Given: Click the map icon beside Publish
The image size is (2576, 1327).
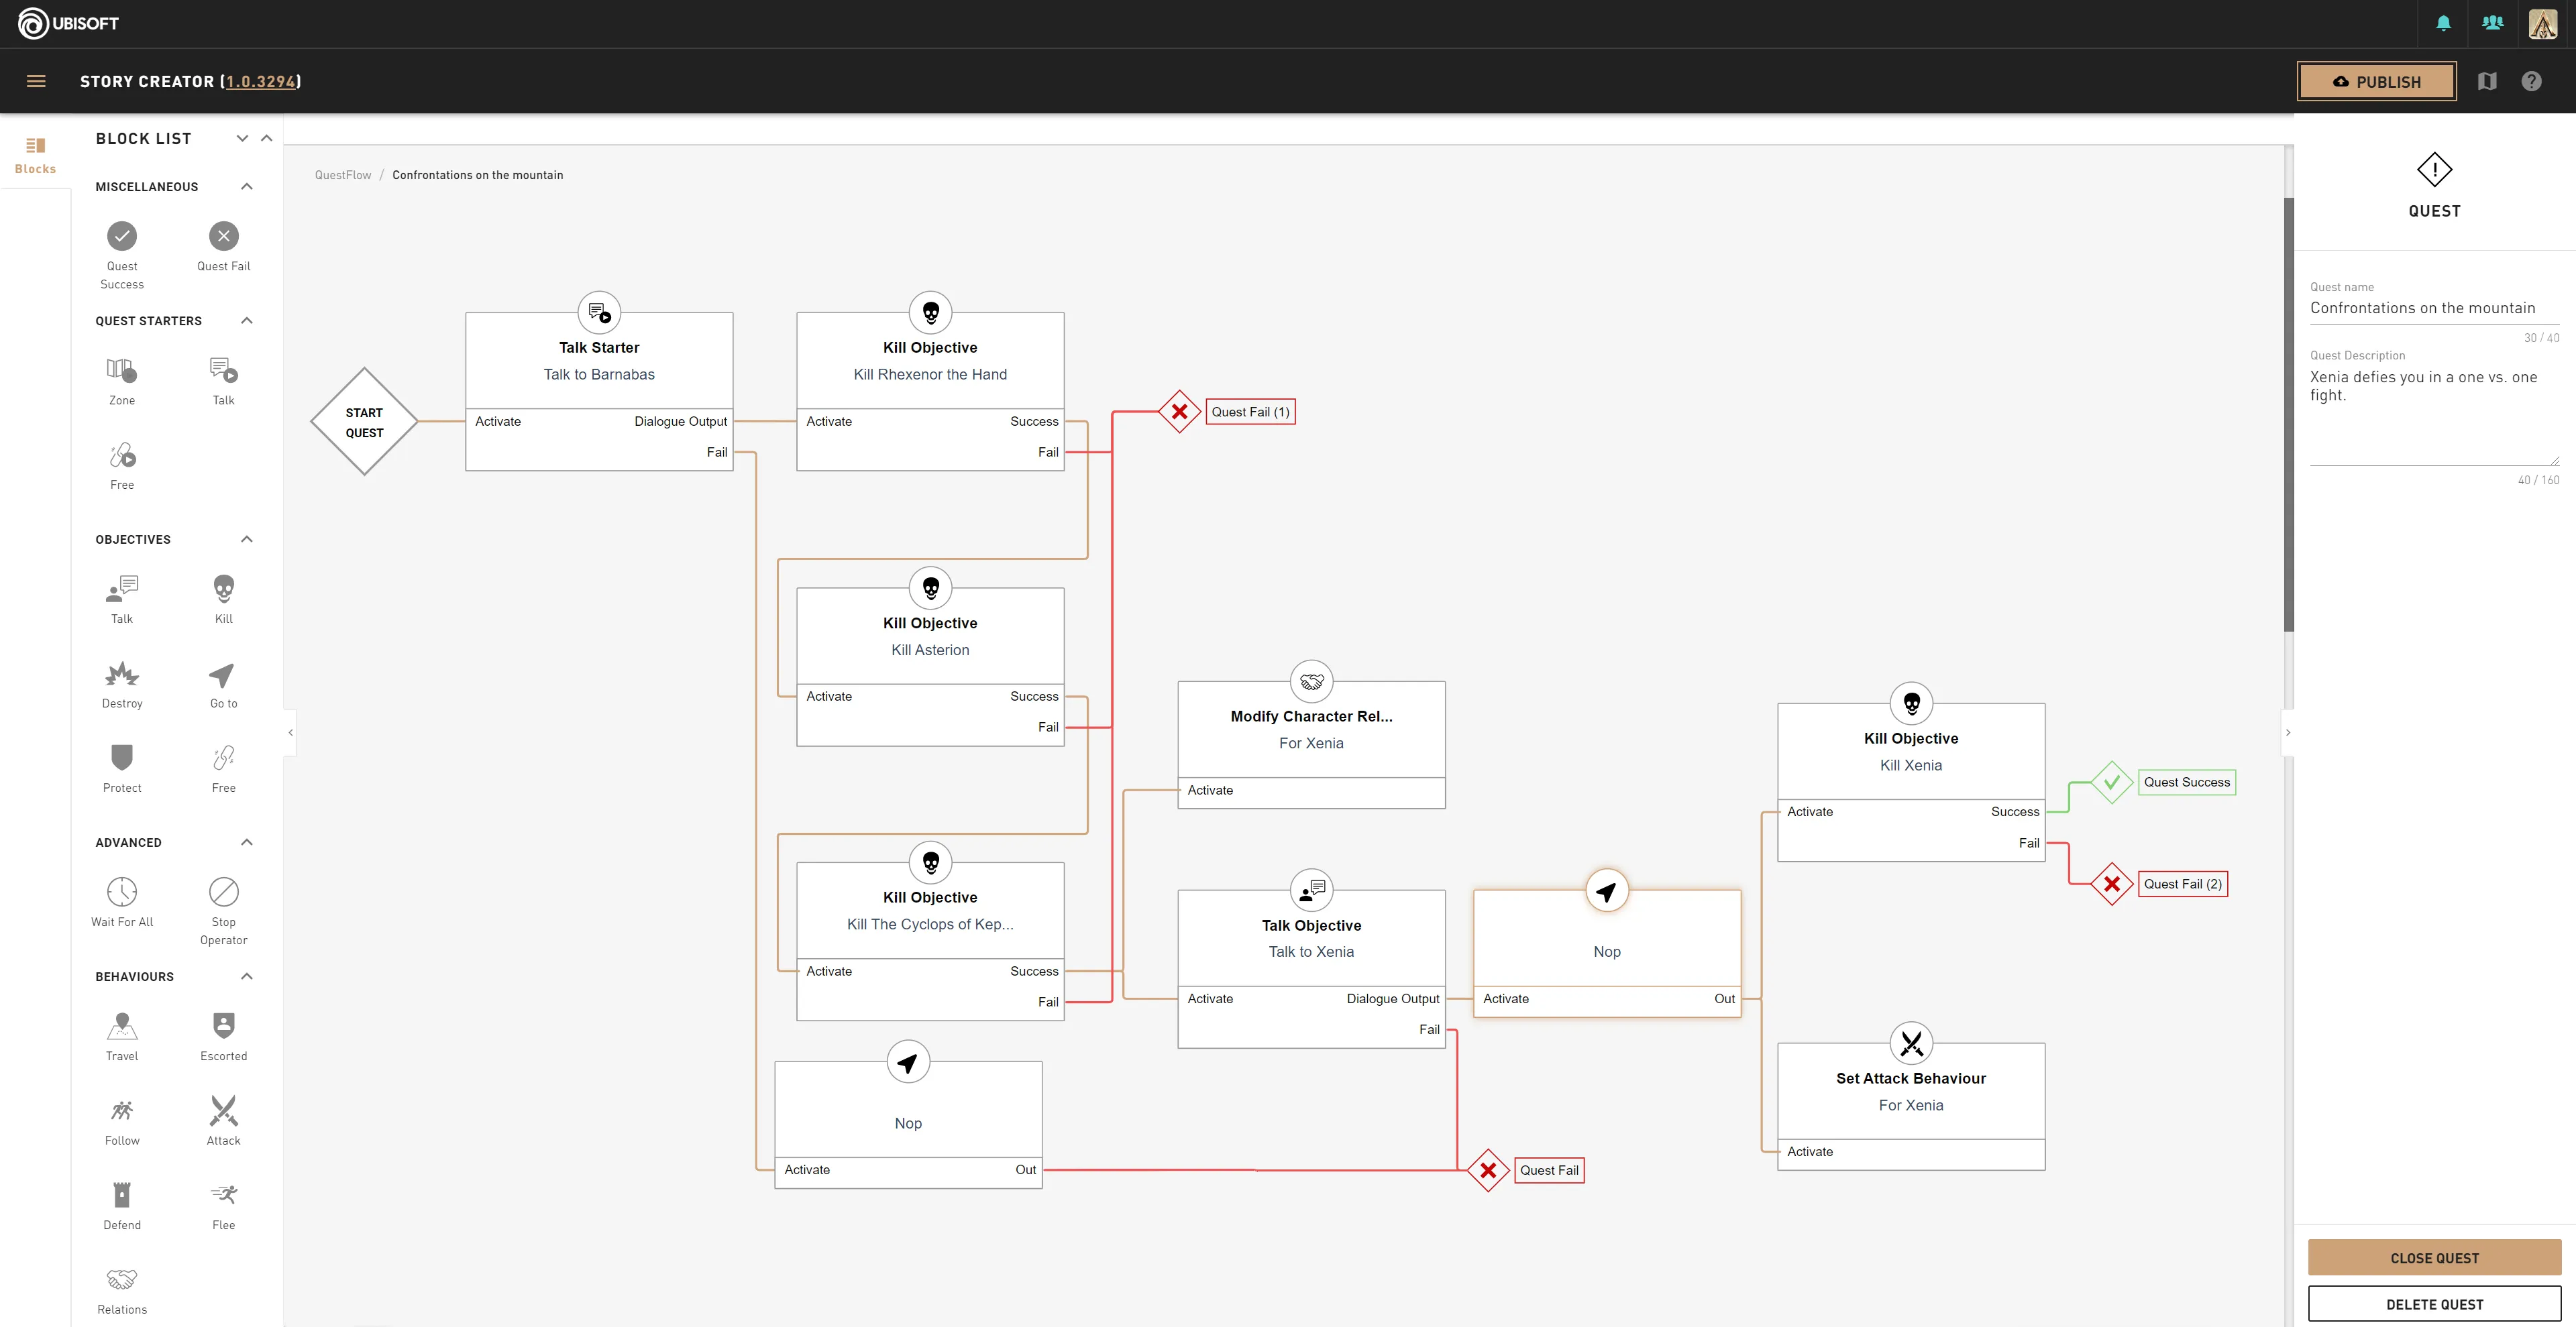Looking at the screenshot, I should [x=2487, y=82].
